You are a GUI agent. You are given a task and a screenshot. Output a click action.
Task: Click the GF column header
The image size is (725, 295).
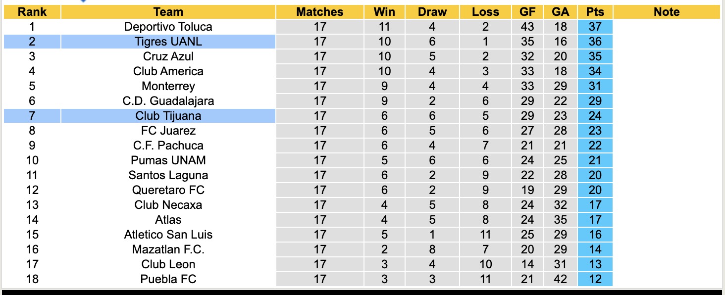click(527, 12)
